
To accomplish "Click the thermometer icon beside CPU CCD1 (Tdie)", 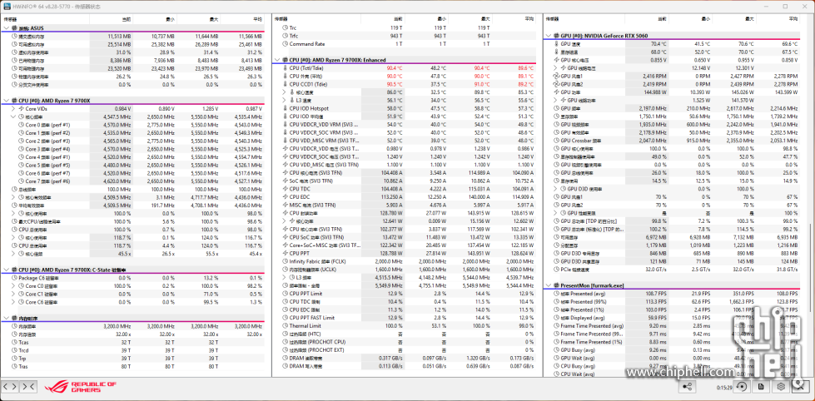I will coord(285,84).
